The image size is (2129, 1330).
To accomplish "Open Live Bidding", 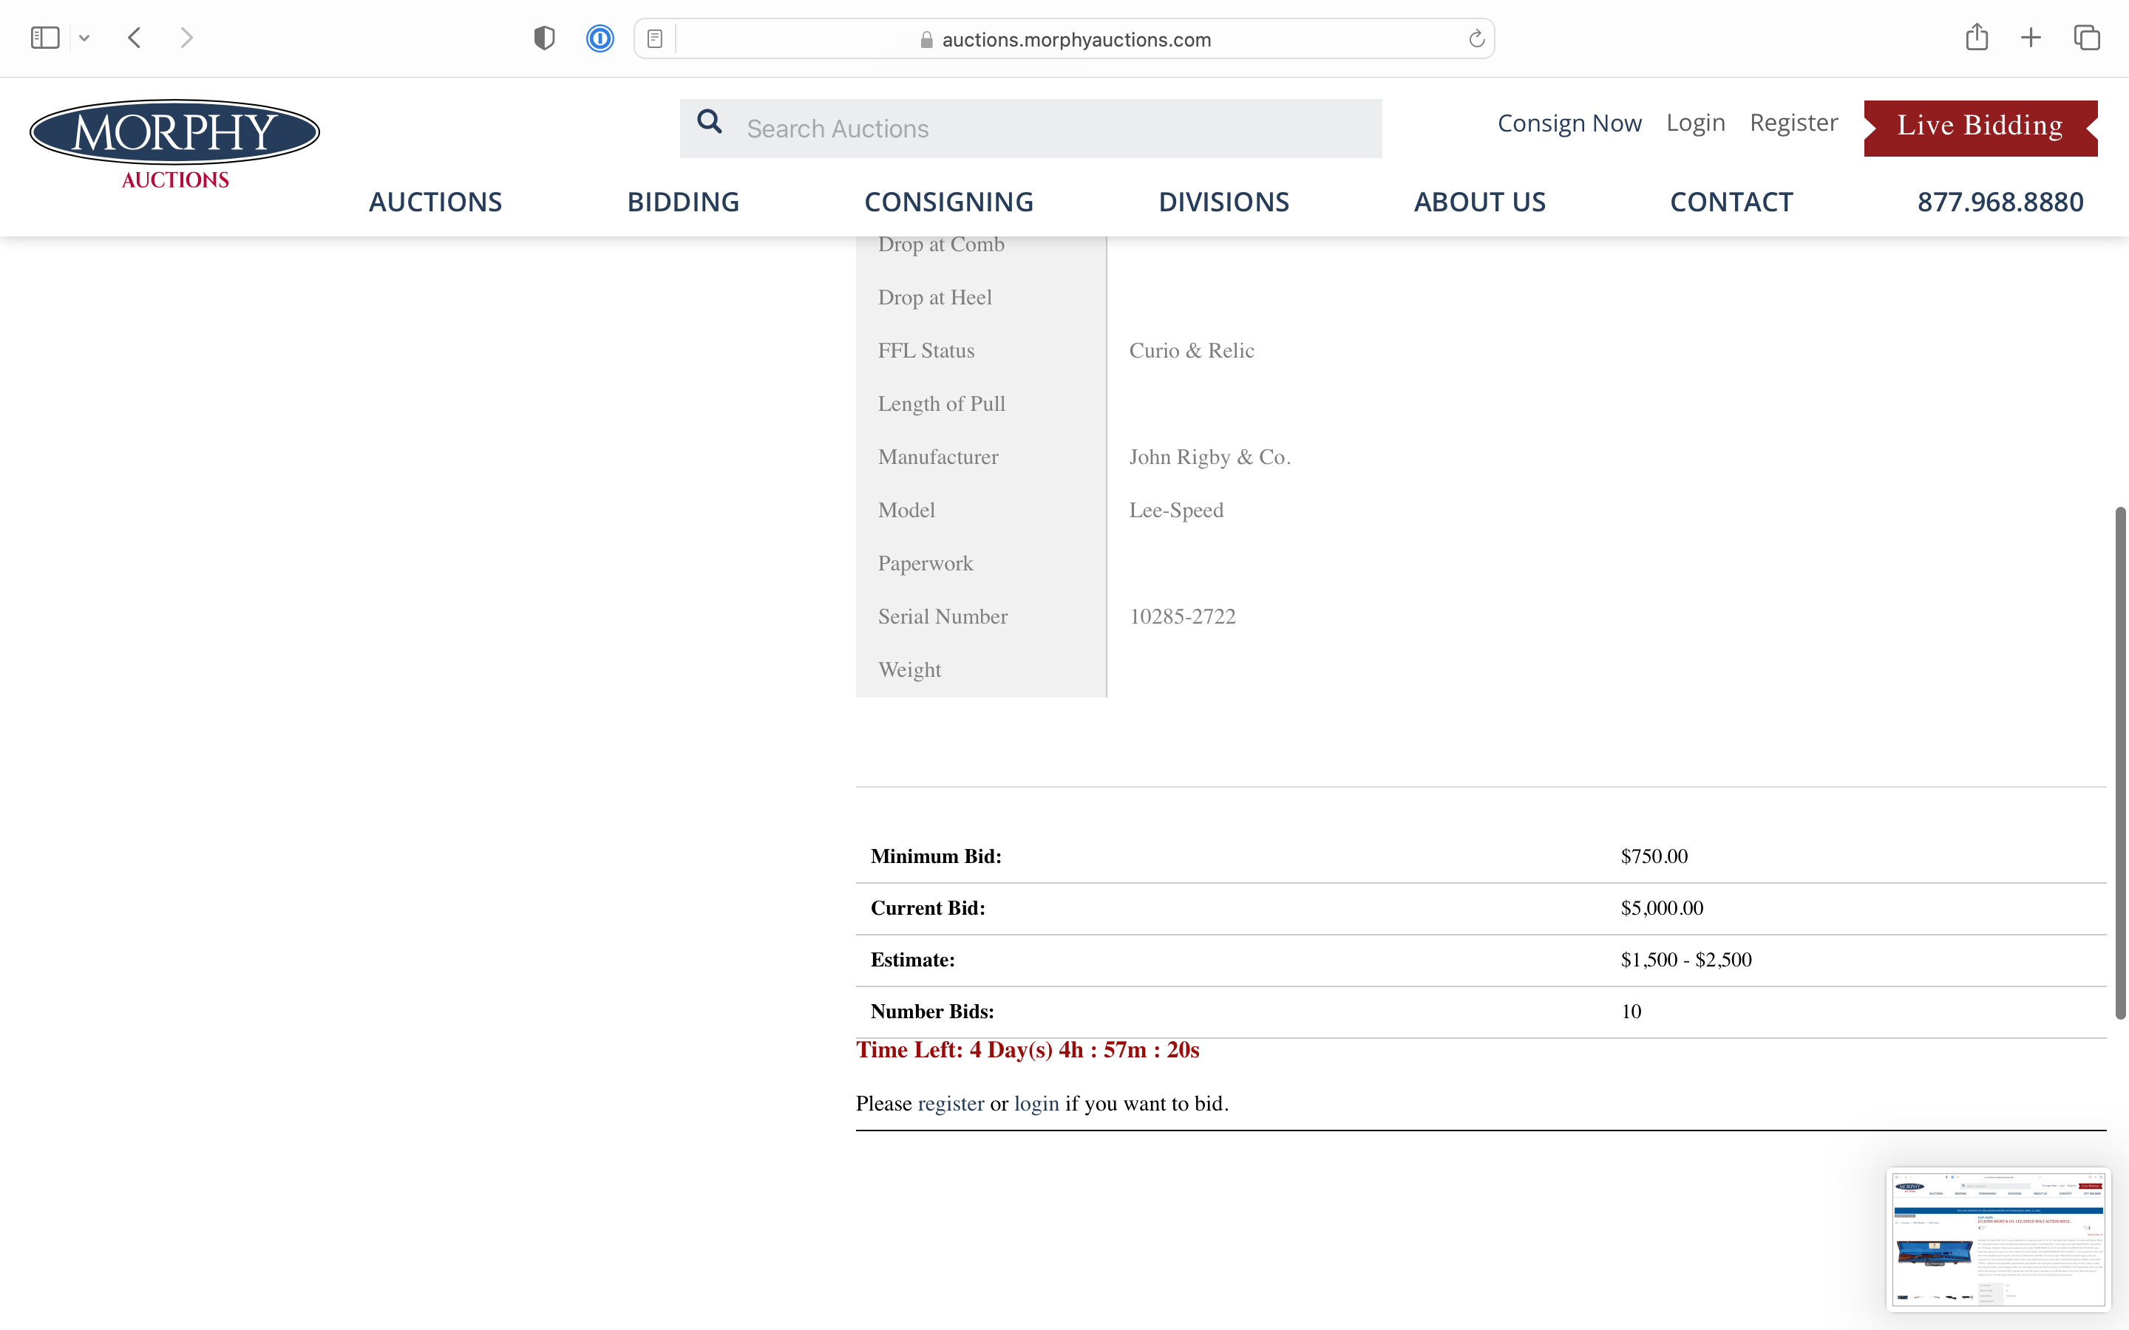I will point(1980,128).
